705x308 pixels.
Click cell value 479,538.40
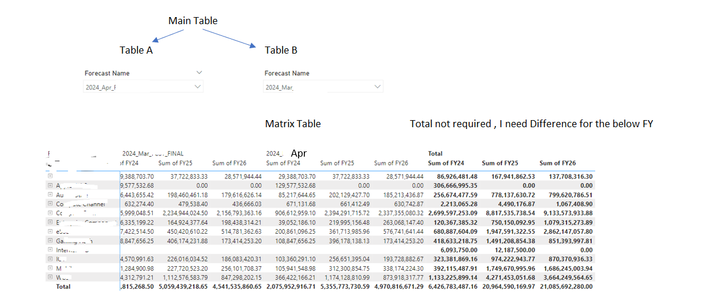(192, 204)
